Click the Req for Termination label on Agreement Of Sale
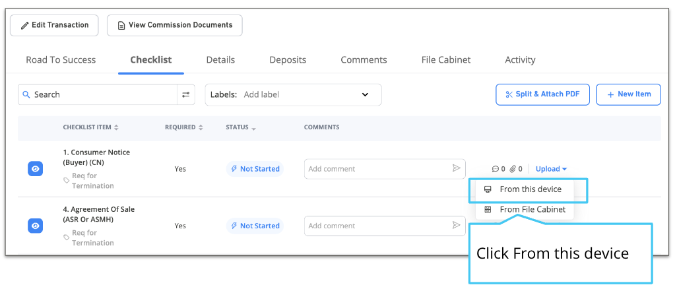This screenshot has width=677, height=289. pos(89,238)
